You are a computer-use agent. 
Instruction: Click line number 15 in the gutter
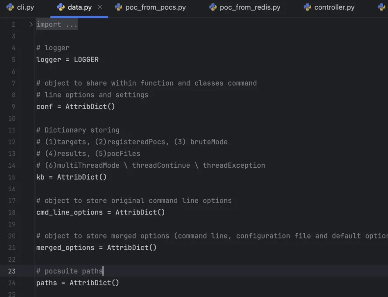point(12,177)
